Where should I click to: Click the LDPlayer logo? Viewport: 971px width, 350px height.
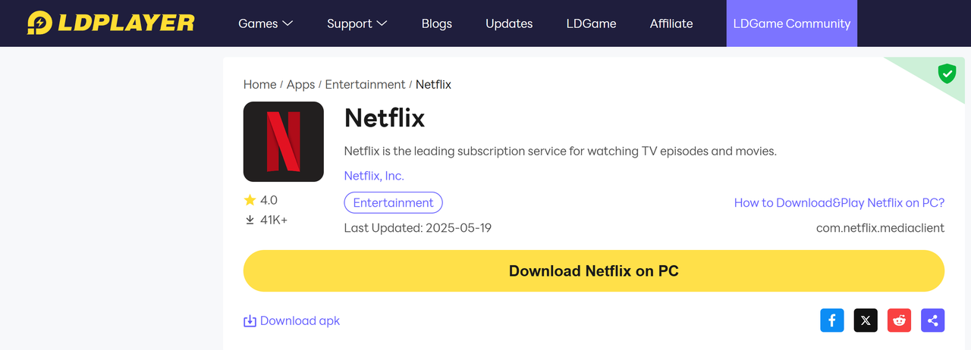tap(111, 23)
